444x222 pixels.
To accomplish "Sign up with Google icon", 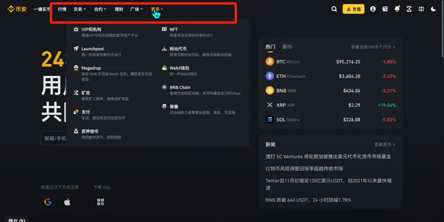I will [48, 202].
